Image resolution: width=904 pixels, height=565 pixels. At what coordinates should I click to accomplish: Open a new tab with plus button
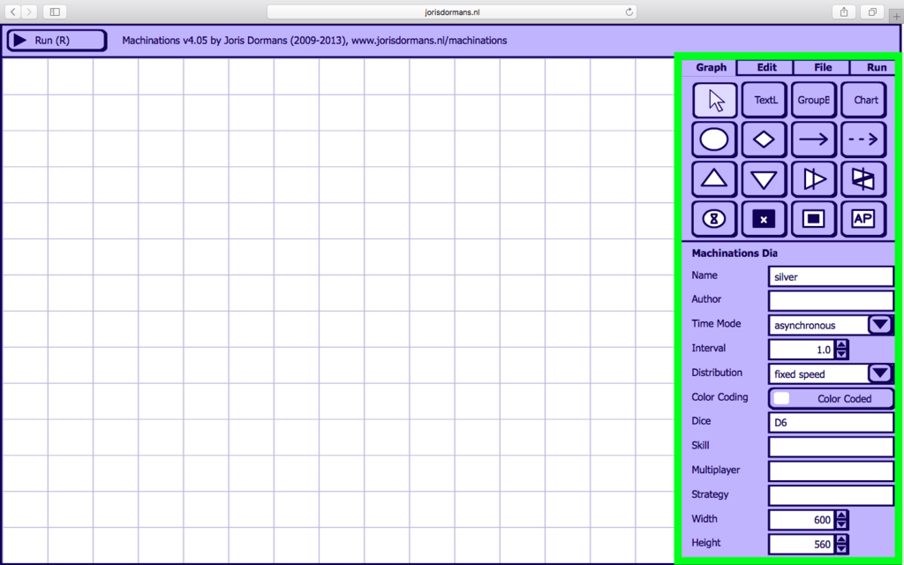pos(897,17)
